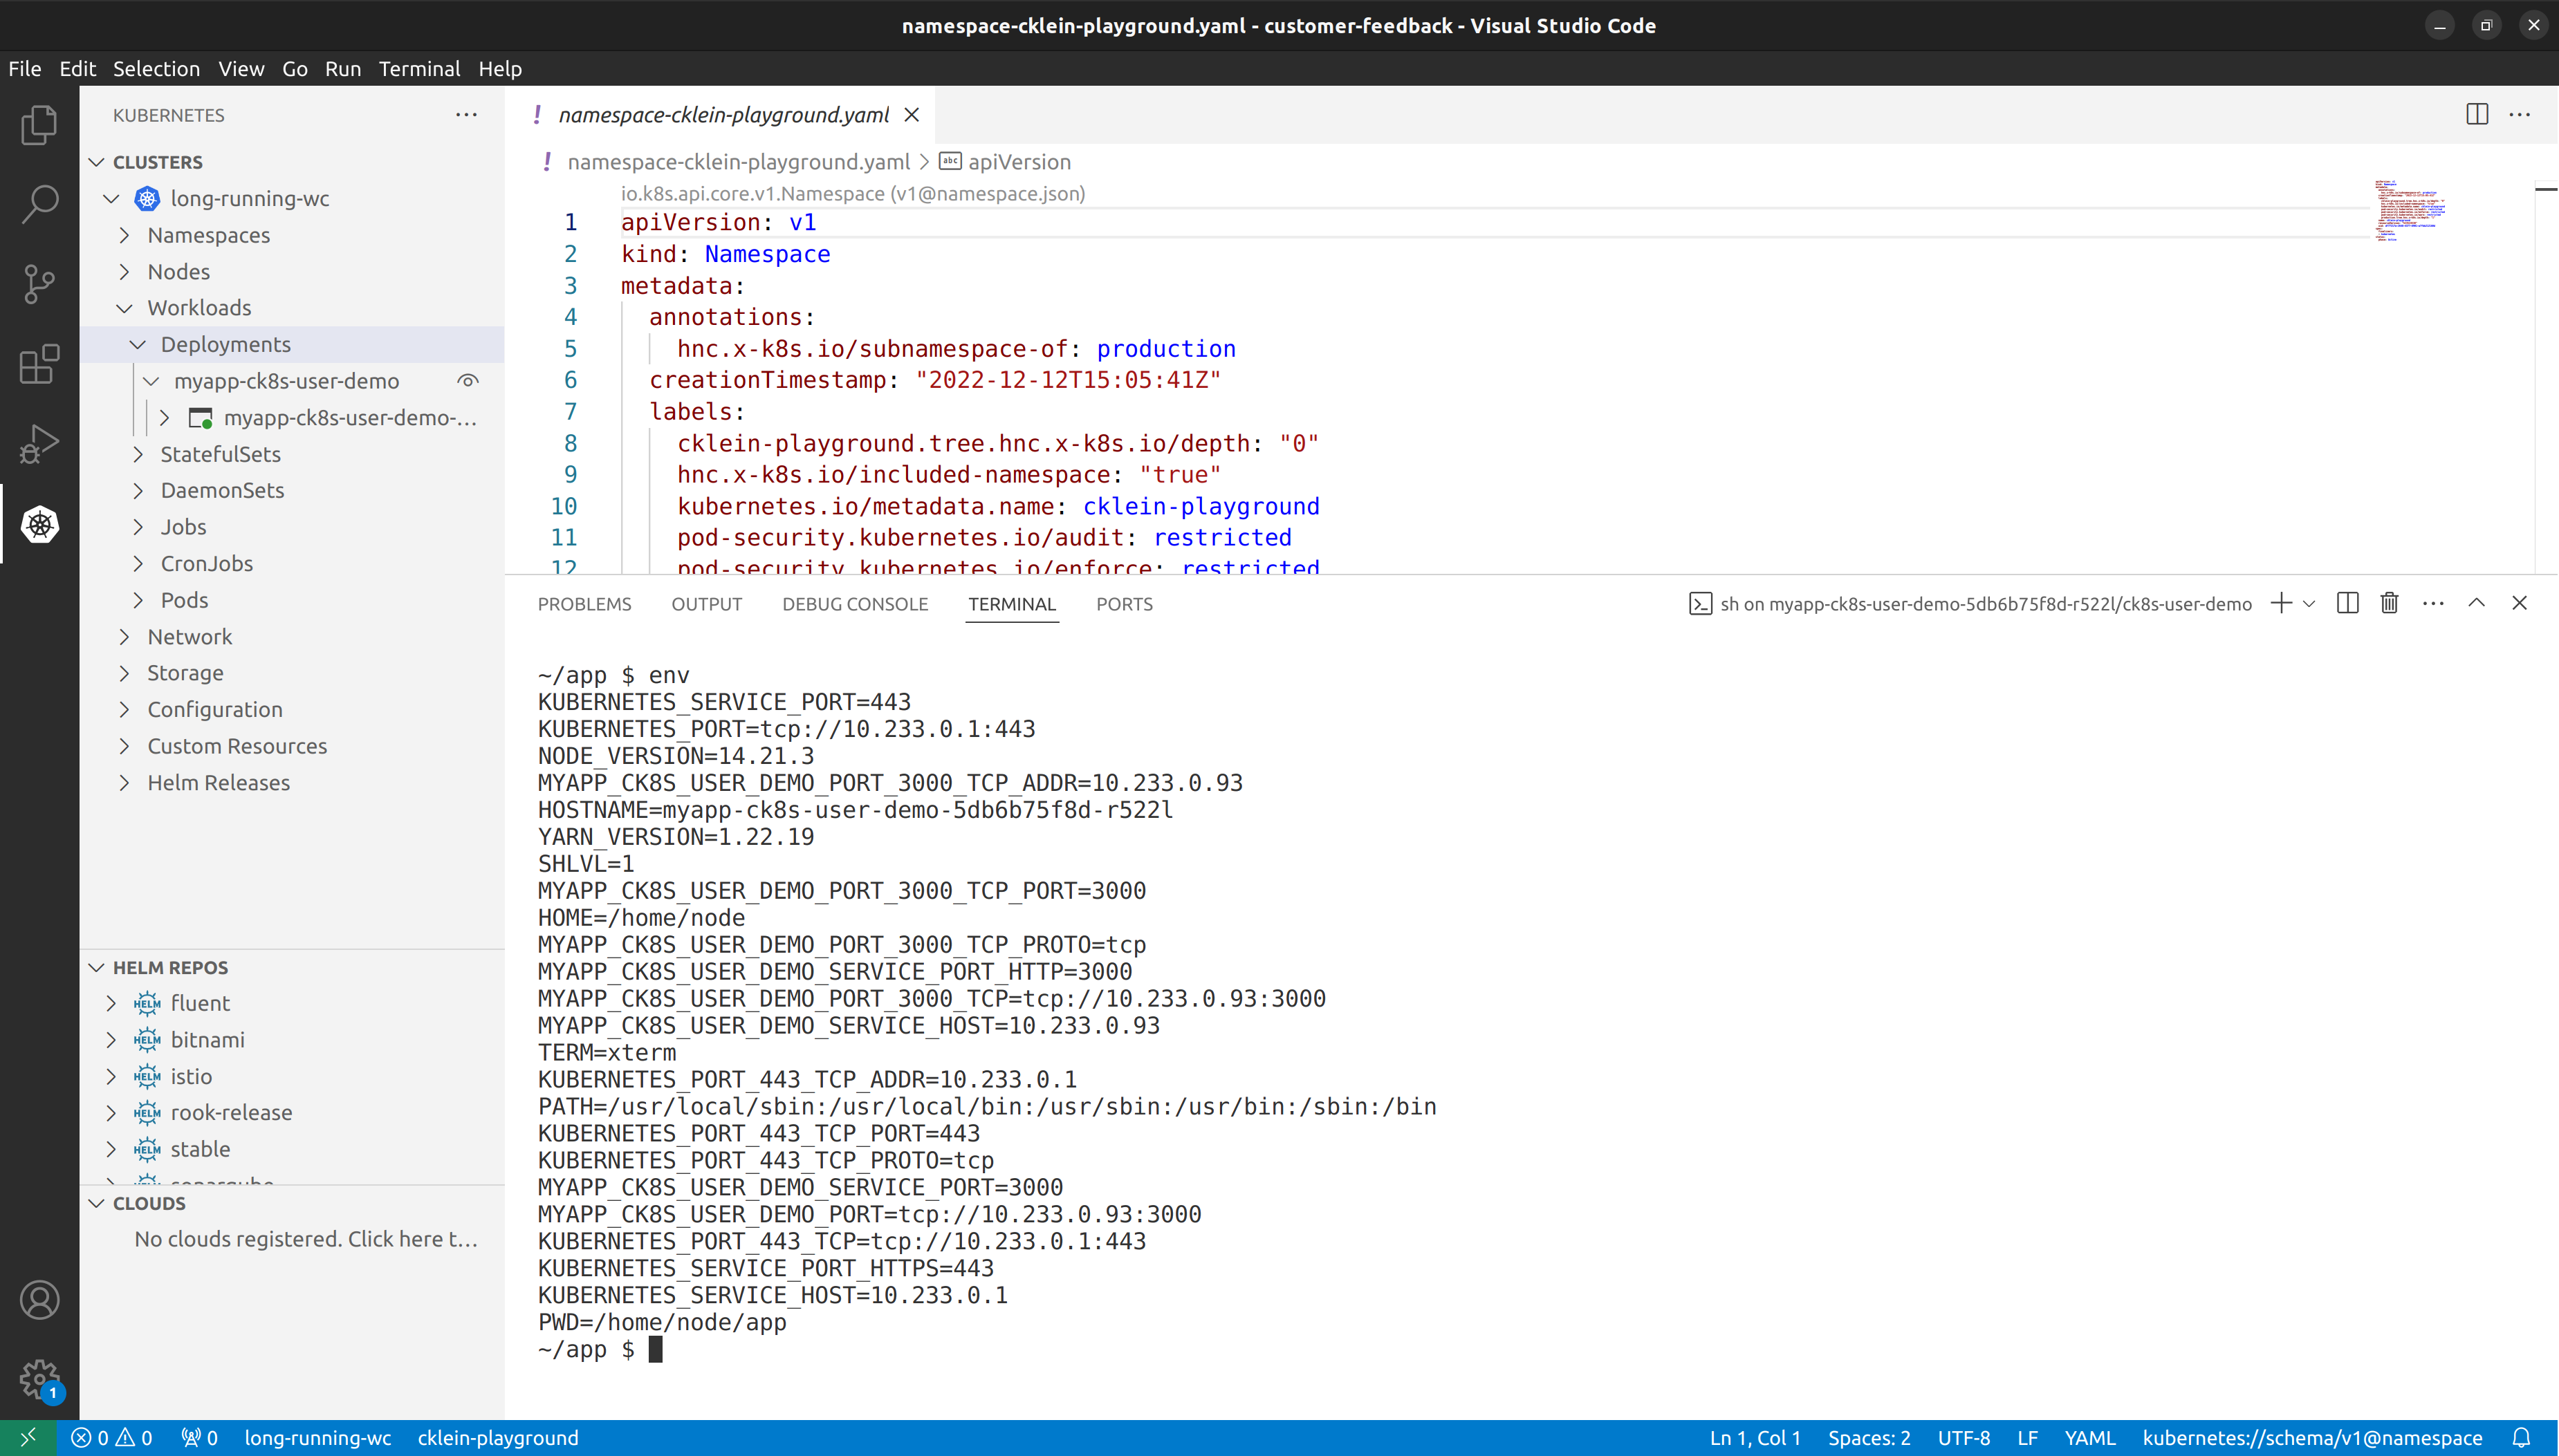Viewport: 2559px width, 1456px height.
Task: Click long-running-wc in the status bar
Action: 317,1438
